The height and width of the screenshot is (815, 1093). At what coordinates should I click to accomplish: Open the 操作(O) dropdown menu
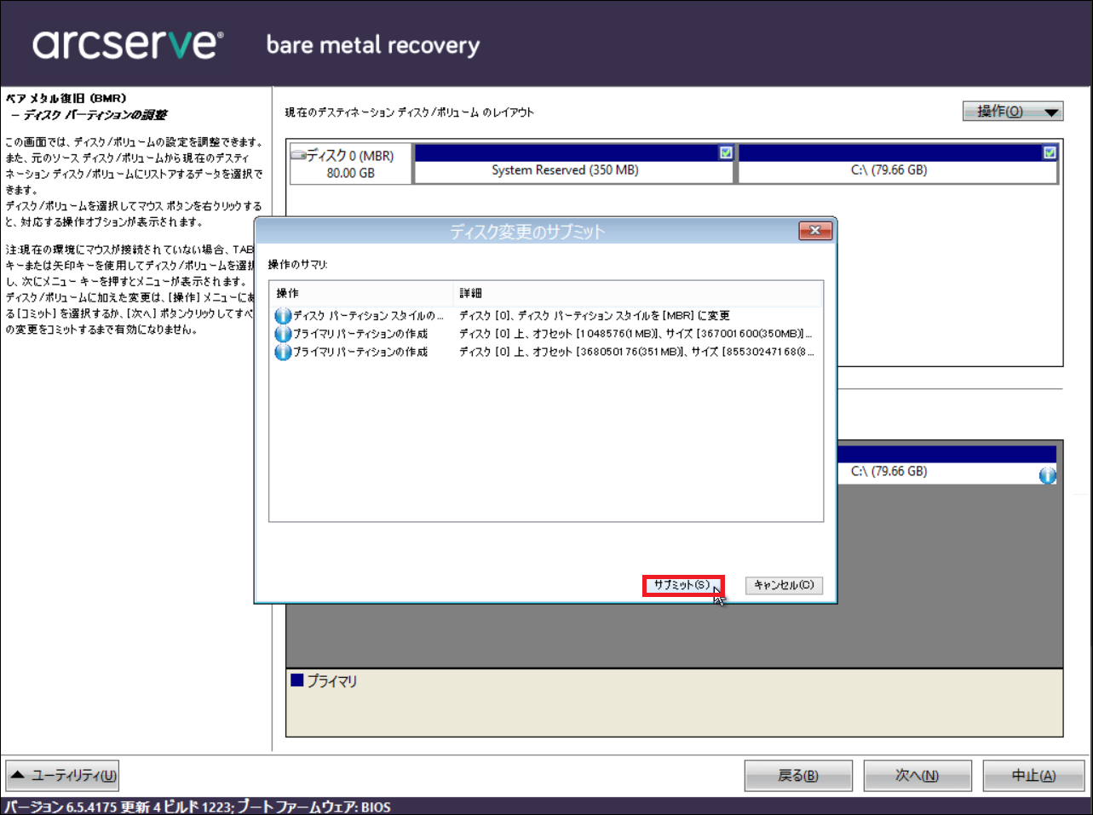point(1012,112)
